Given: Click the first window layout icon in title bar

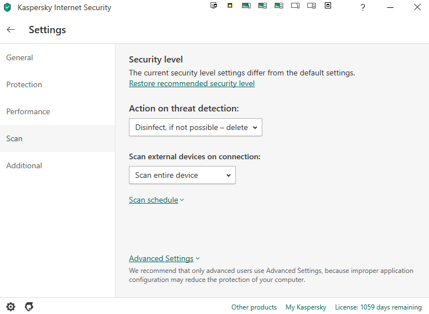Looking at the screenshot, I should click(214, 6).
